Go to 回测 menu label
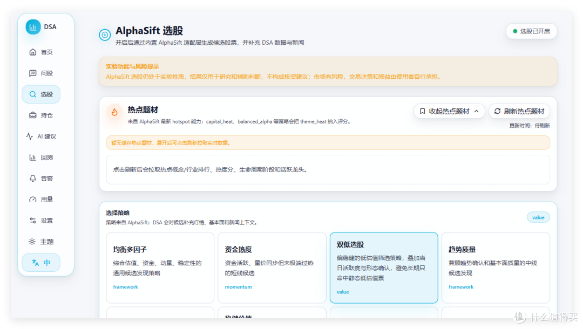This screenshot has width=583, height=329. (x=47, y=157)
